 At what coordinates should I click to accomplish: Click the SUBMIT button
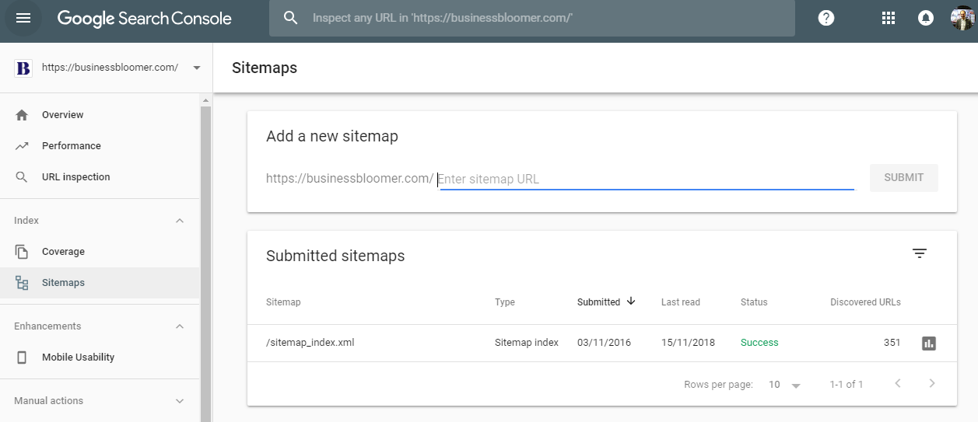click(903, 177)
